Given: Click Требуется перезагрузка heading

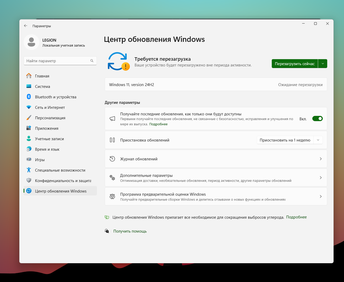Looking at the screenshot, I should (163, 59).
